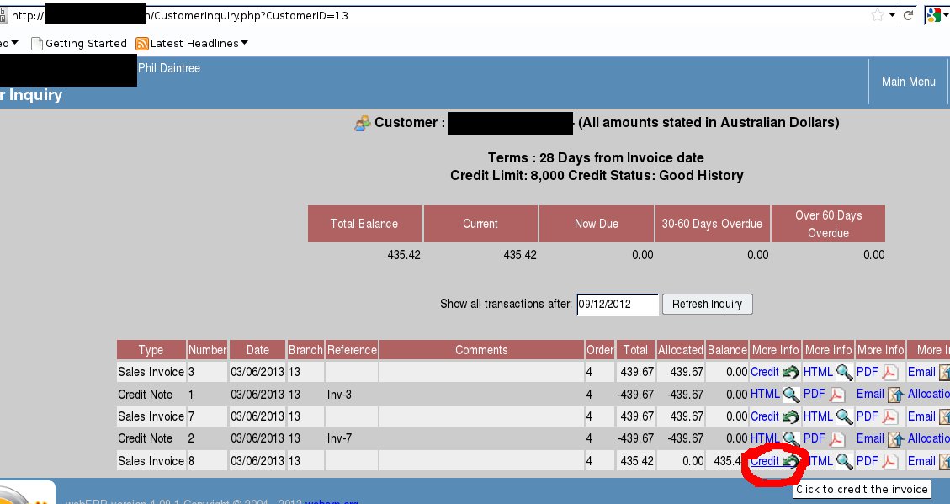Reload the page with the refresh icon
This screenshot has width=950, height=504.
click(x=908, y=15)
